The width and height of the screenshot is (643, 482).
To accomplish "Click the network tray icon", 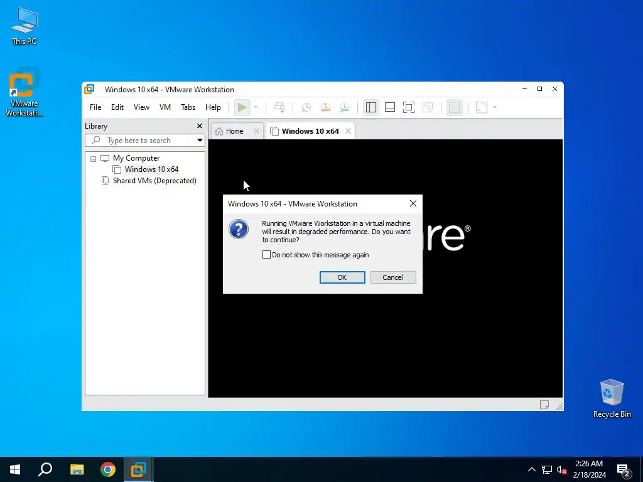I will 547,469.
